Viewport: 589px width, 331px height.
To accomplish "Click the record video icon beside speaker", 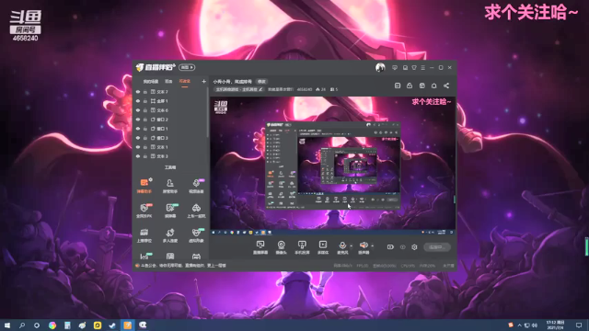I will pyautogui.click(x=390, y=247).
